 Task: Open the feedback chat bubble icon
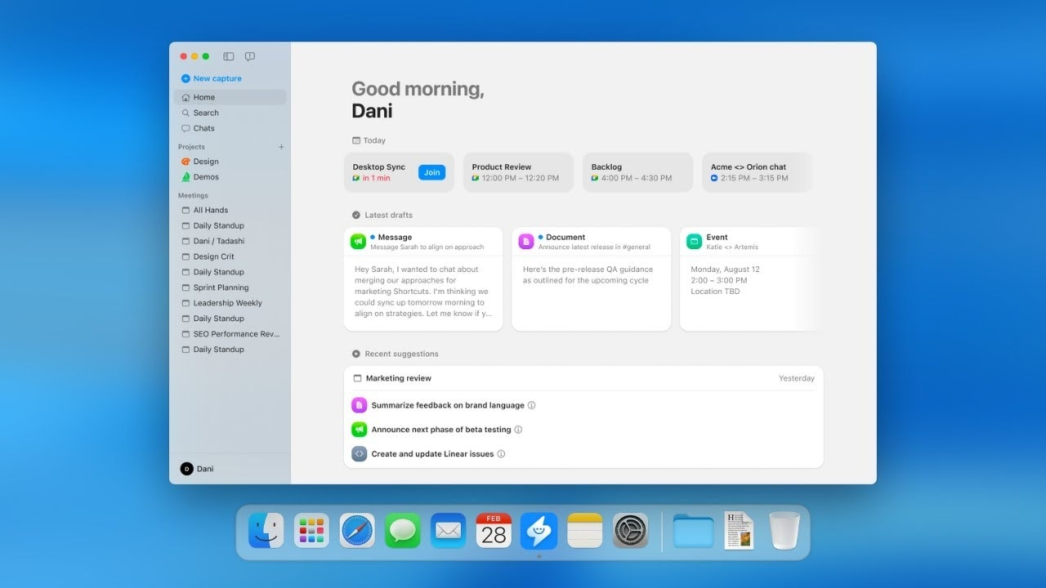[250, 56]
